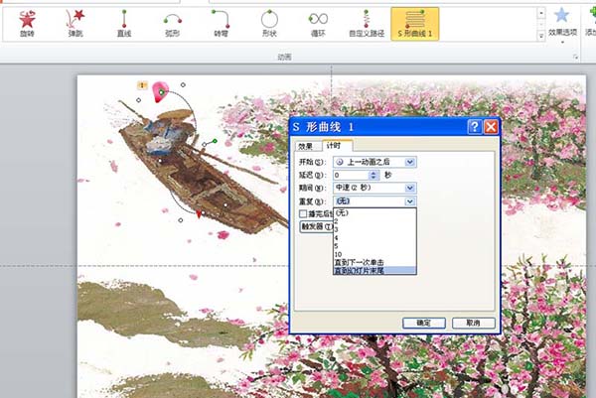Click the 延迟 delay spinner arrows

tap(373, 175)
